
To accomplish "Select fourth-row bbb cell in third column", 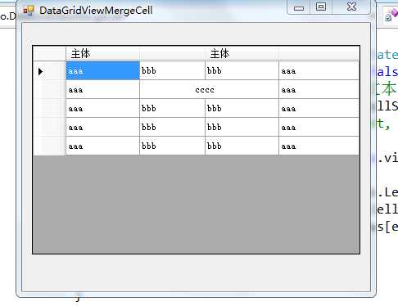I will point(242,127).
